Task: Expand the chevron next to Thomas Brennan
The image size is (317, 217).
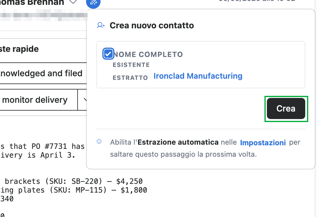Action: 73,2
